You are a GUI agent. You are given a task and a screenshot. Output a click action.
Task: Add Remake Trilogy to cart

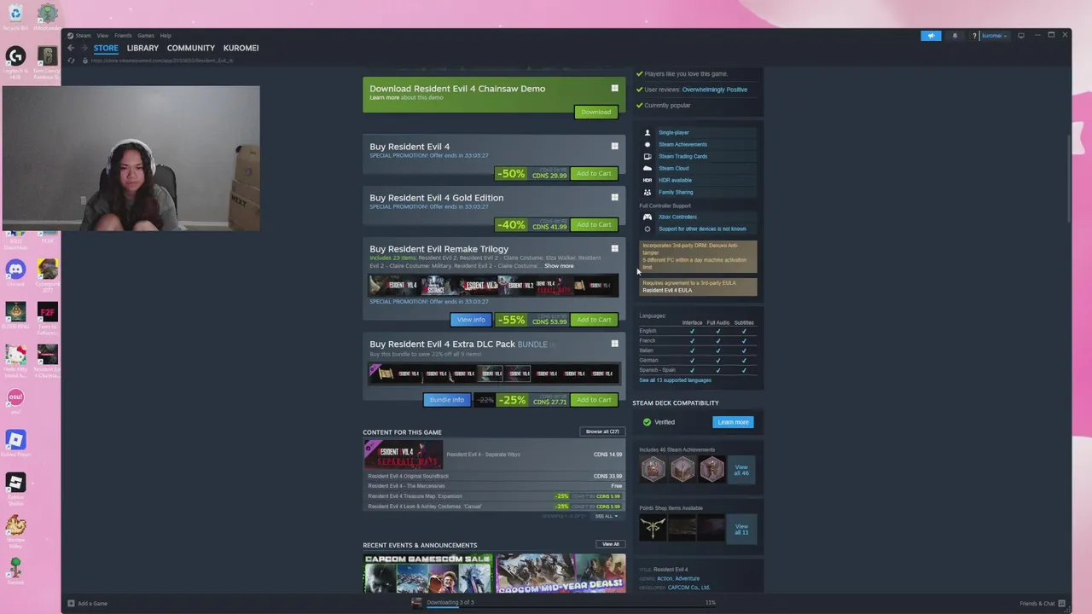pyautogui.click(x=594, y=320)
